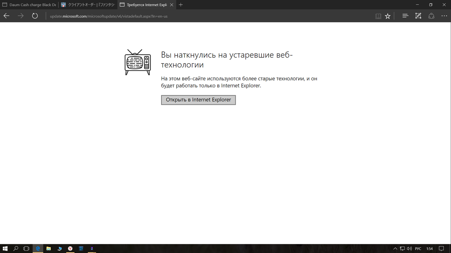The height and width of the screenshot is (253, 451).
Task: Open the clock showing 1:54
Action: pos(430,249)
